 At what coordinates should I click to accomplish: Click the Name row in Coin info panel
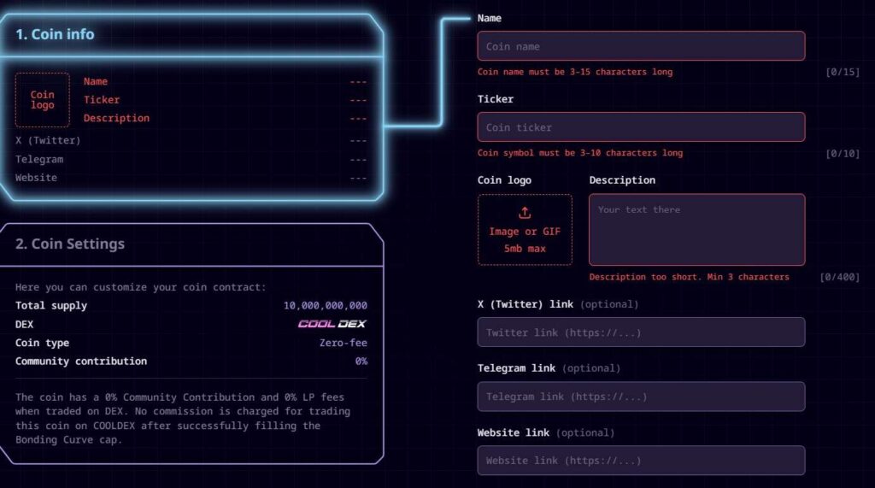tap(225, 81)
